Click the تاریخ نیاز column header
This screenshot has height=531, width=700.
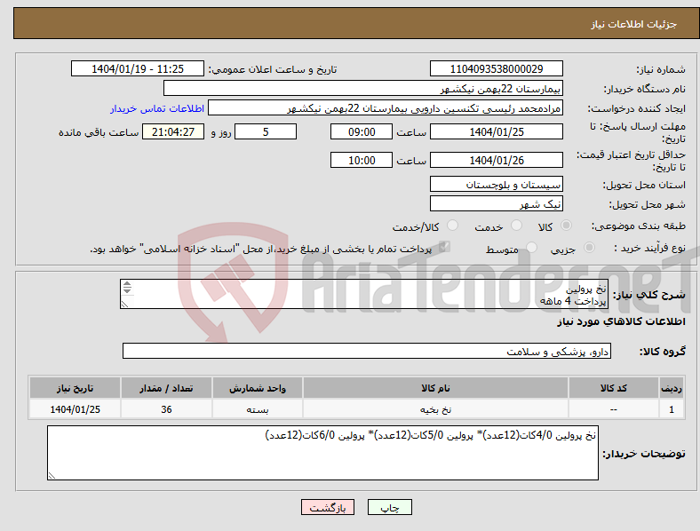pyautogui.click(x=75, y=388)
